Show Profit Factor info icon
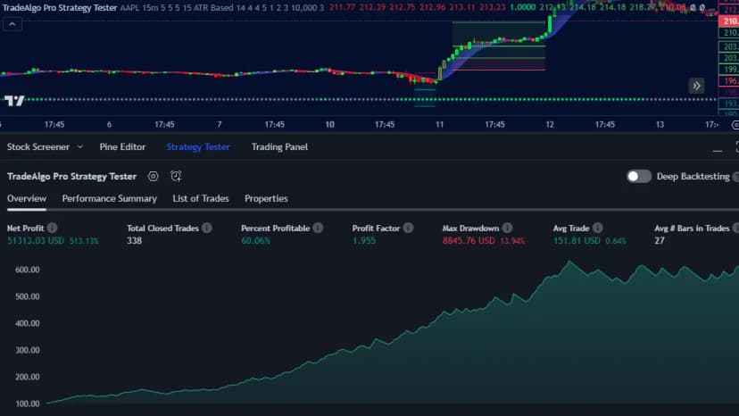 (408, 228)
